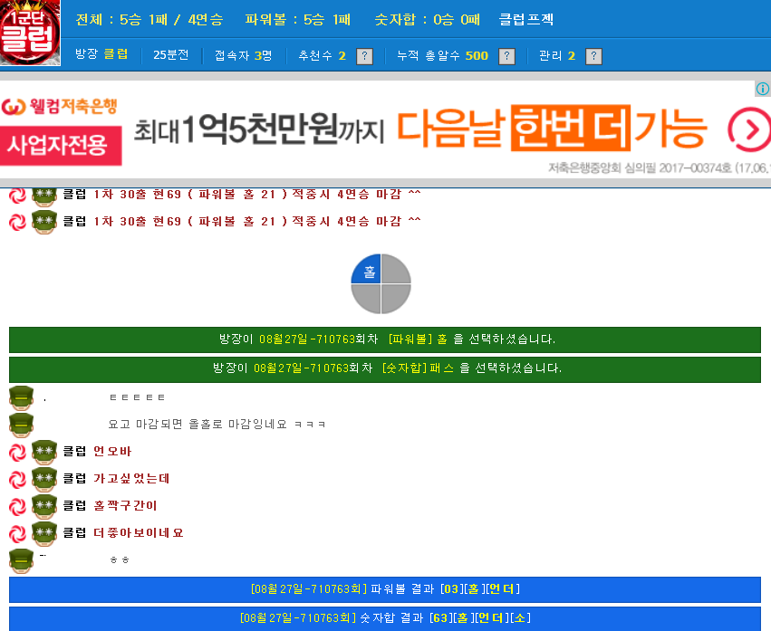Open help icon next to 누적 총알수
This screenshot has width=771, height=631.
point(507,56)
